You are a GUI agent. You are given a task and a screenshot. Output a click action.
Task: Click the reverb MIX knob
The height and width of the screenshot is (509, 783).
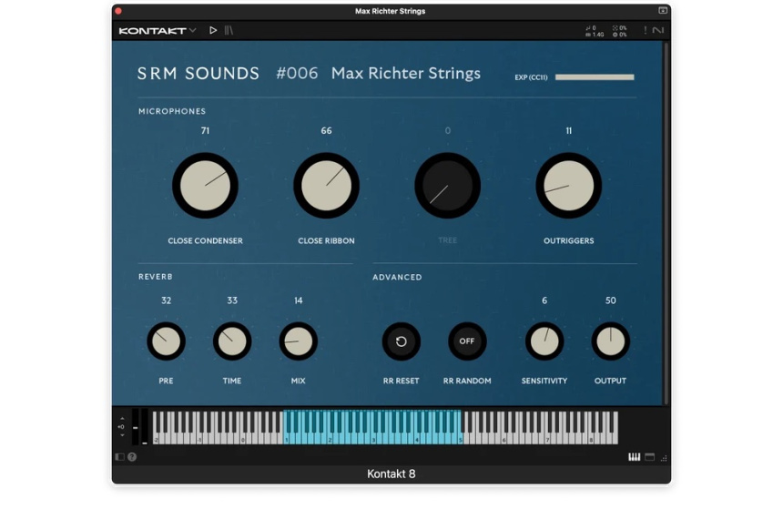tap(298, 341)
